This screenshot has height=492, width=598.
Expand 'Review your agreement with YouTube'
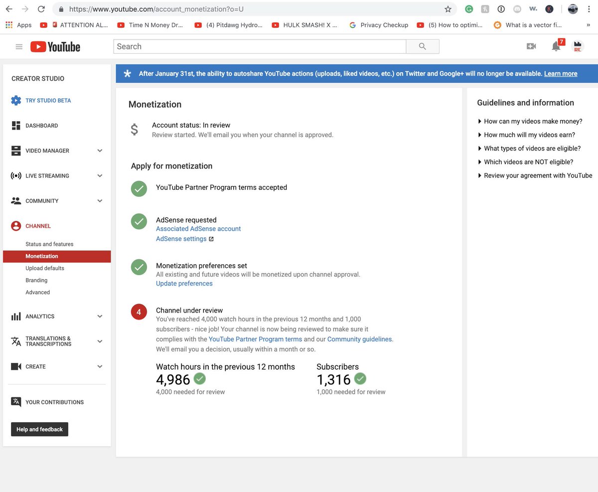coord(535,175)
